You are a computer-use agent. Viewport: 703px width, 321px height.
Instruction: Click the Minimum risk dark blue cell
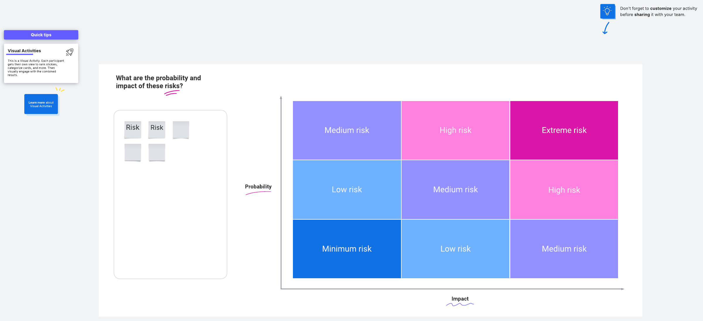pyautogui.click(x=347, y=249)
